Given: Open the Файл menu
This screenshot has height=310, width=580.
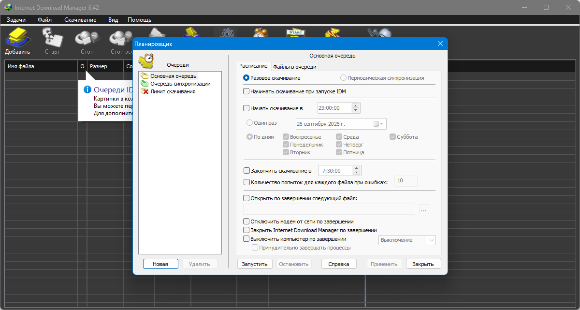Looking at the screenshot, I should (45, 20).
